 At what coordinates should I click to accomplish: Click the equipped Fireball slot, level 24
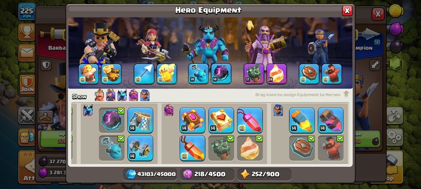pos(276,74)
